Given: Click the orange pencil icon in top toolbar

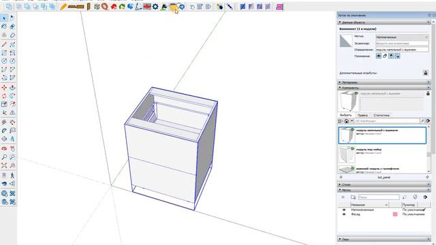Looking at the screenshot, I should coord(63,7).
